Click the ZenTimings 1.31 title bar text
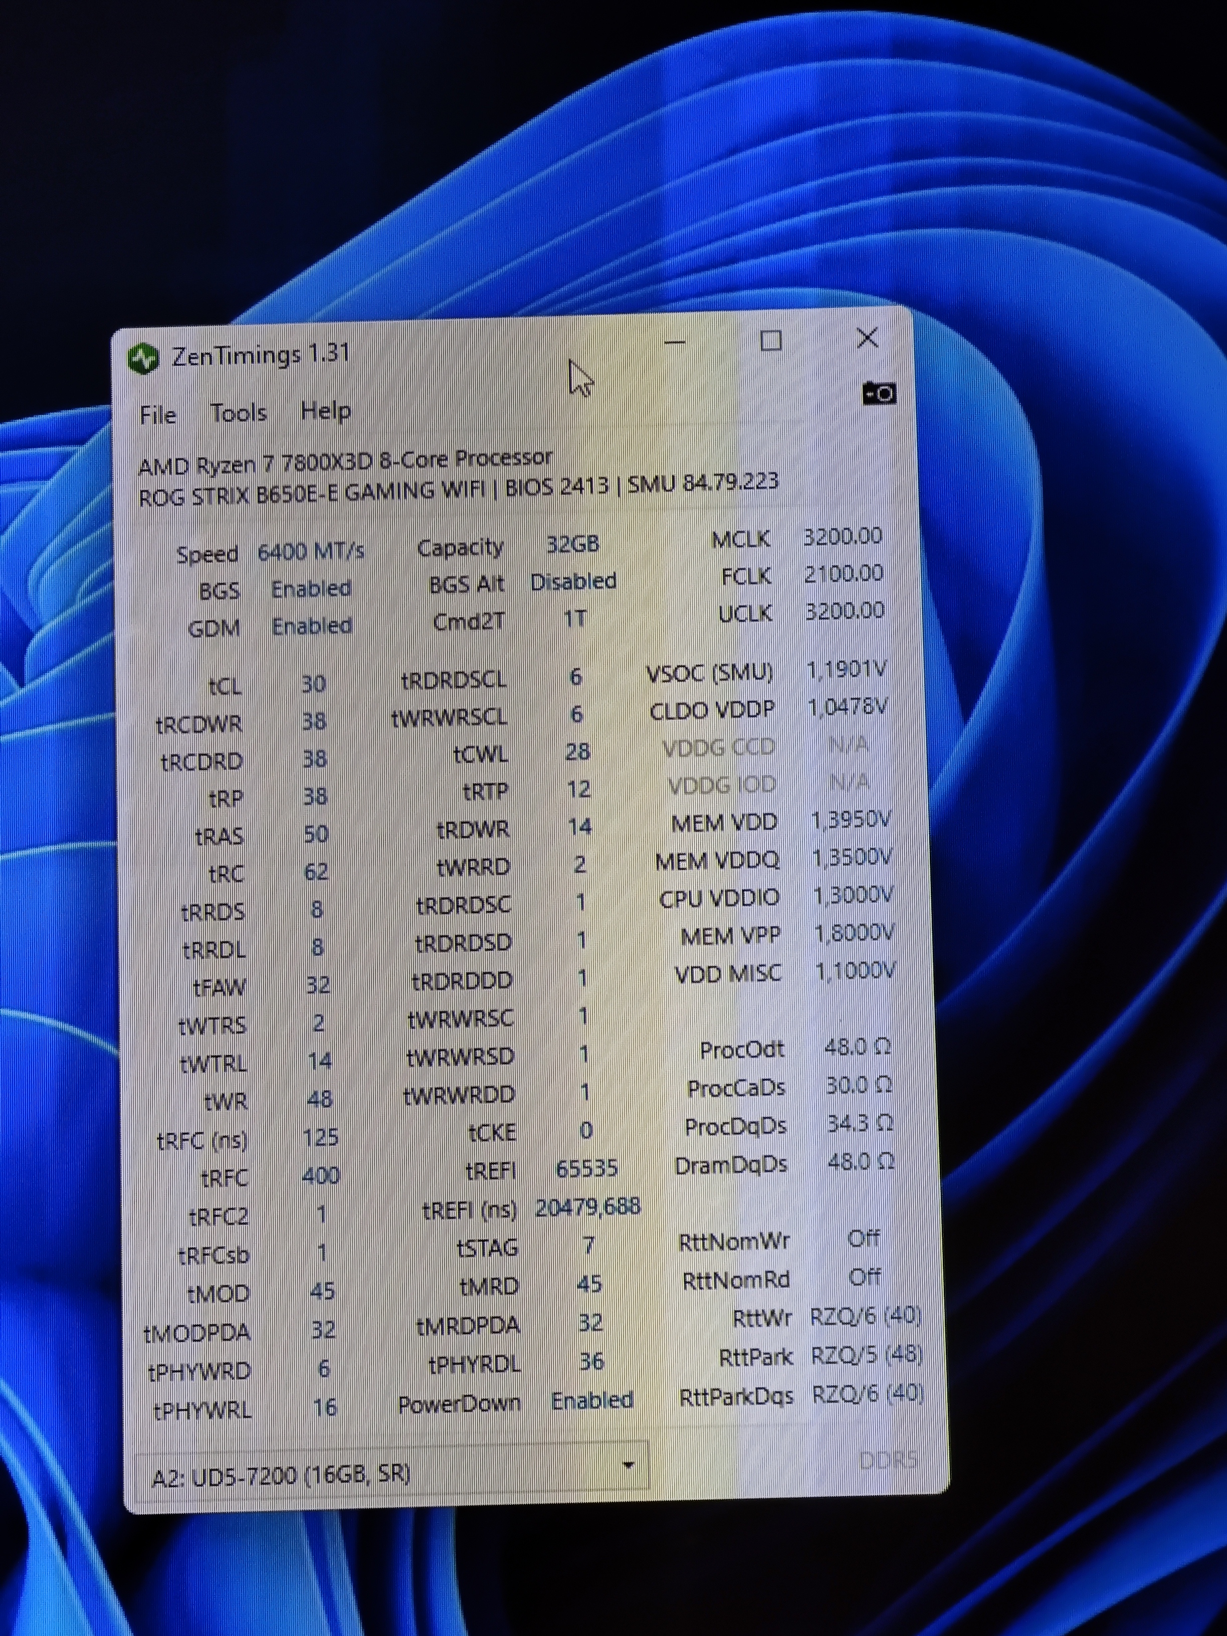The height and width of the screenshot is (1636, 1227). click(260, 356)
